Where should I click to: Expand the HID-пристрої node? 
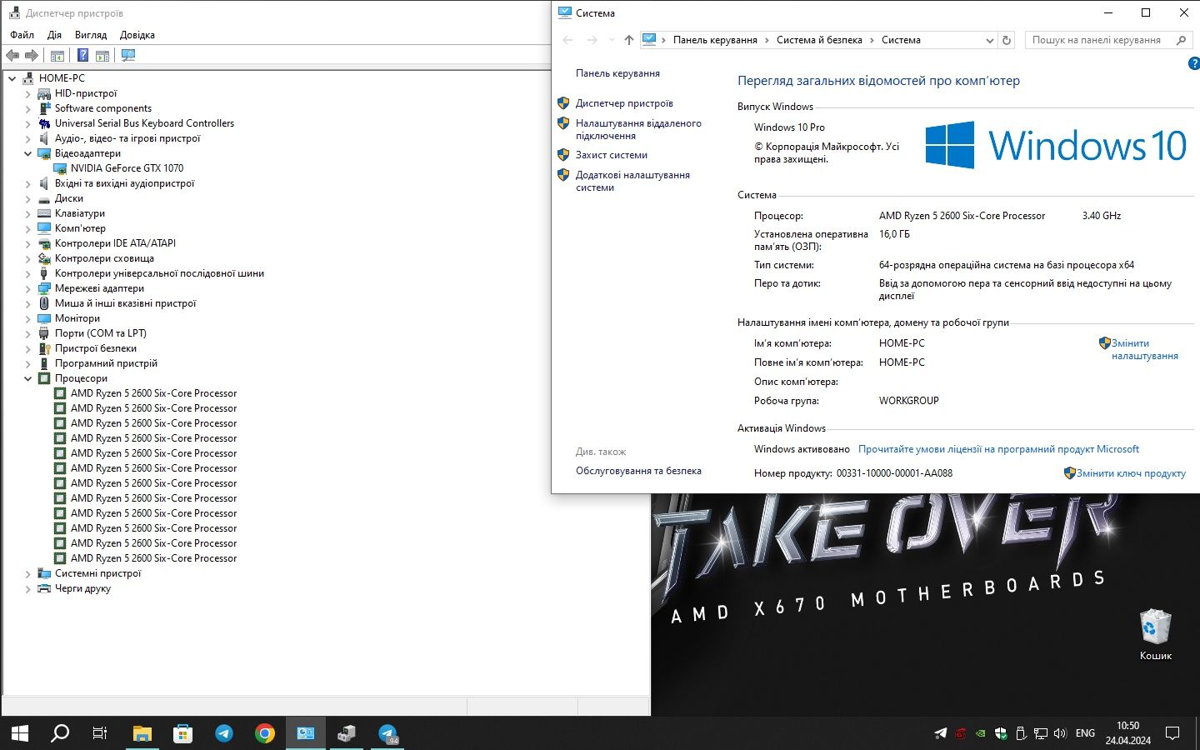click(27, 93)
